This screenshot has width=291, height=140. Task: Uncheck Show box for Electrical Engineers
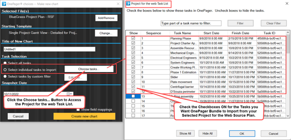pyautogui.click(x=133, y=57)
